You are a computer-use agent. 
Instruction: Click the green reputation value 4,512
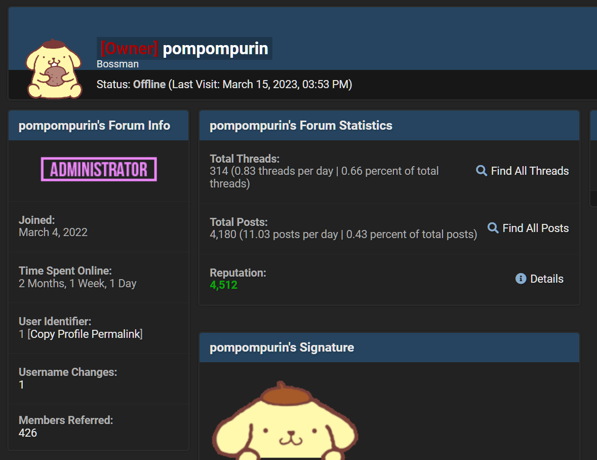click(224, 285)
